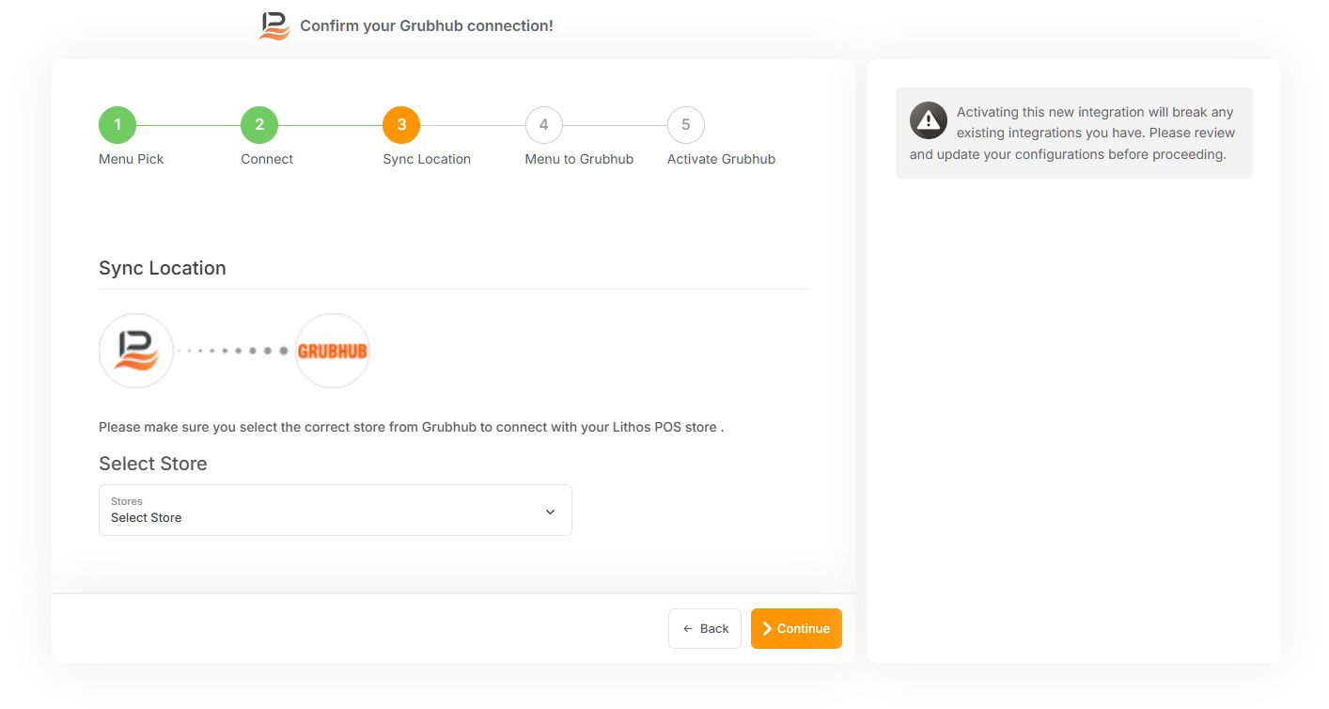Select the 'Menu Pick' step label
This screenshot has height=709, width=1329.
click(131, 160)
